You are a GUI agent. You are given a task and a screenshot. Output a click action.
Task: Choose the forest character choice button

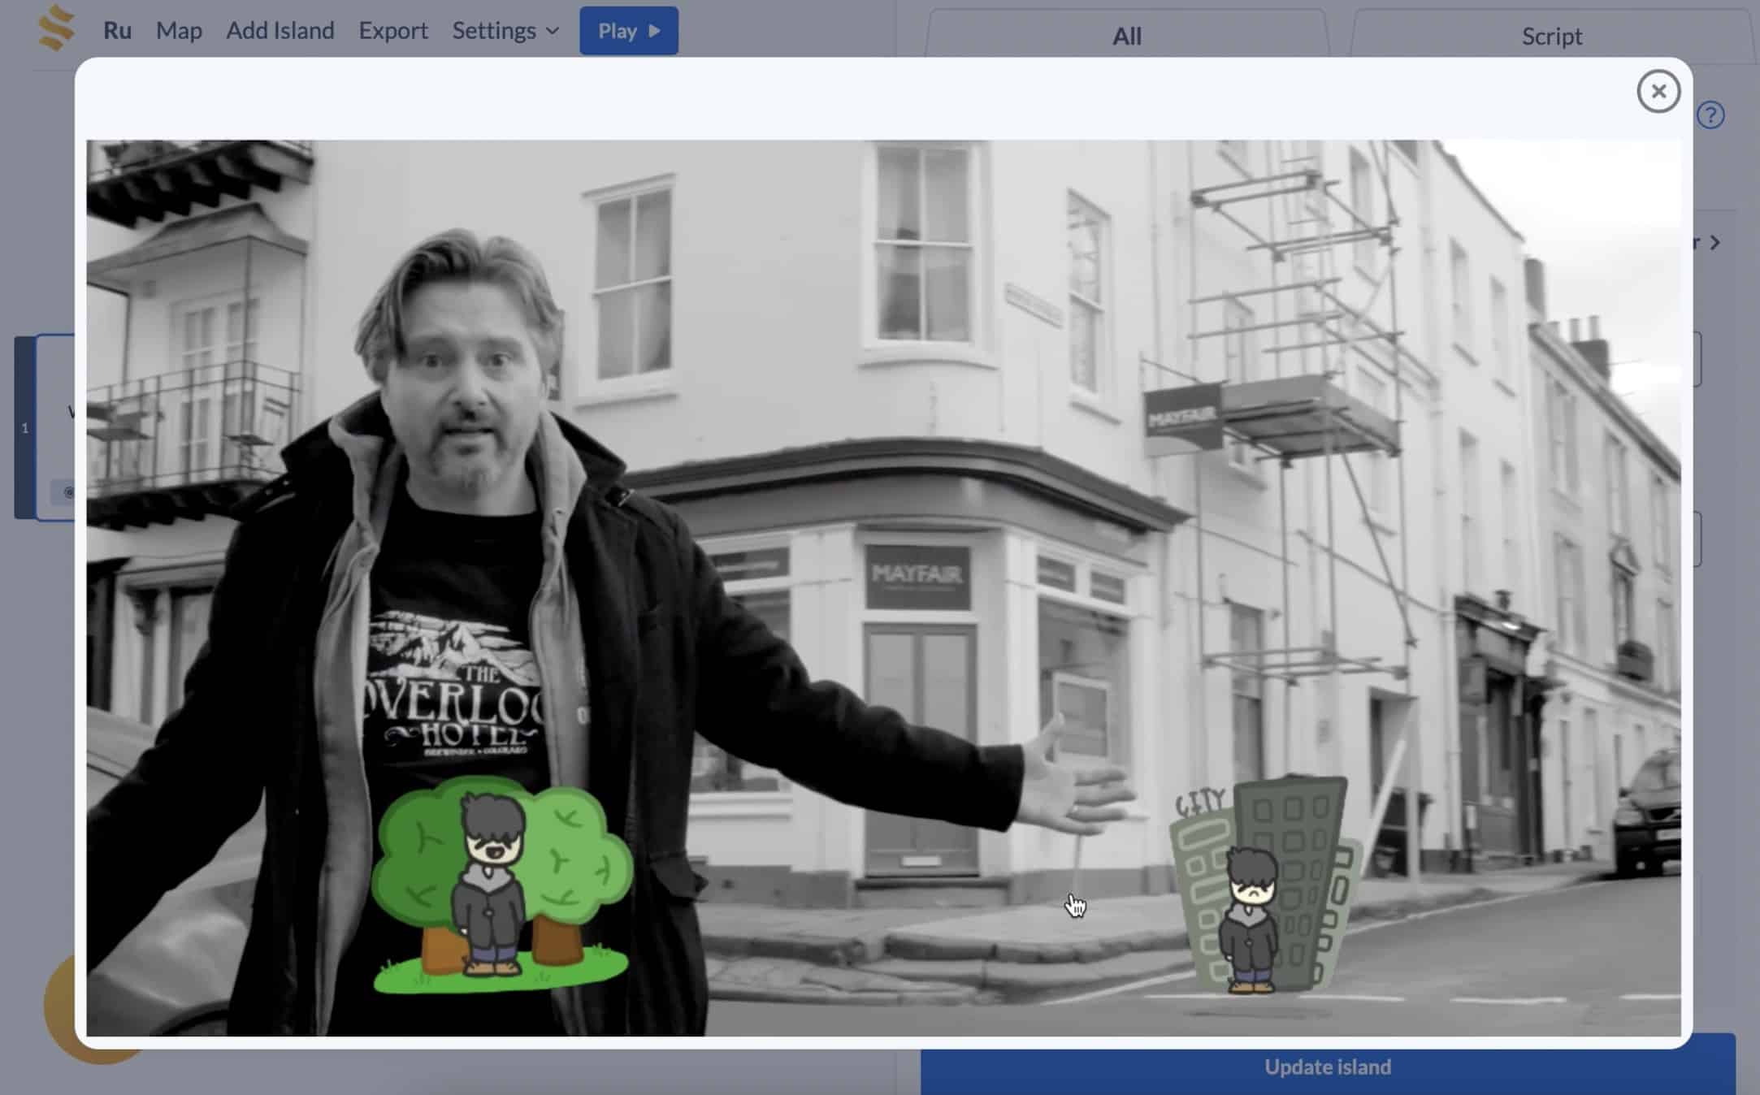coord(502,885)
